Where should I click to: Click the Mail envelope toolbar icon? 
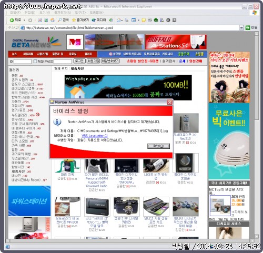pyautogui.click(x=119, y=20)
